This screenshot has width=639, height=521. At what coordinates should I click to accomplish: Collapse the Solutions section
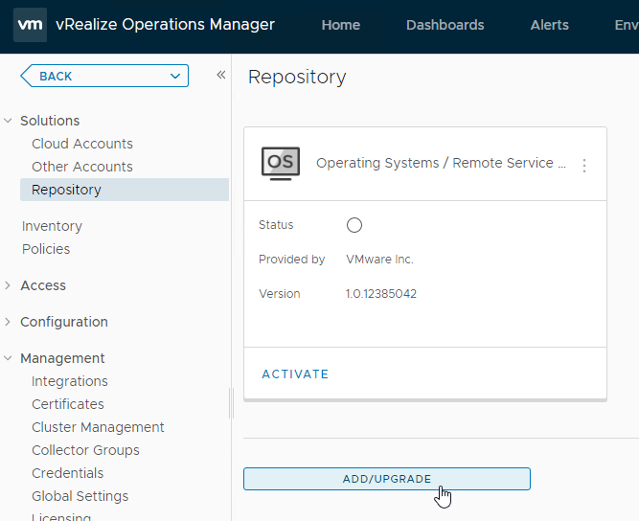[8, 121]
